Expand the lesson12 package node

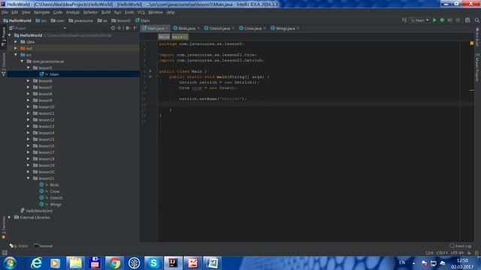tap(29, 120)
